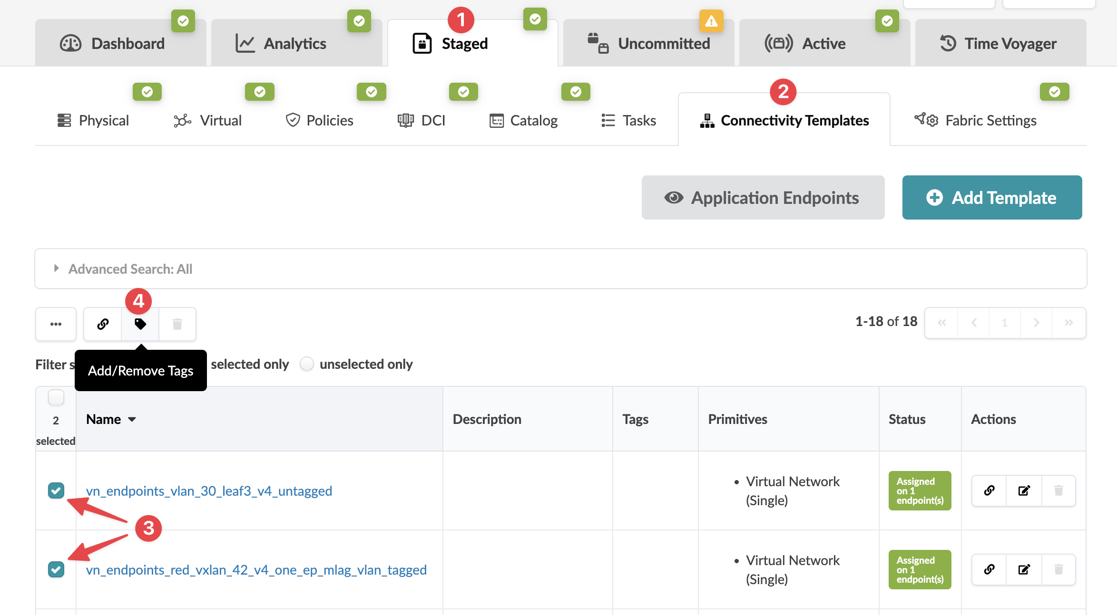
Task: Toggle the select-all header checkbox
Action: click(x=56, y=397)
